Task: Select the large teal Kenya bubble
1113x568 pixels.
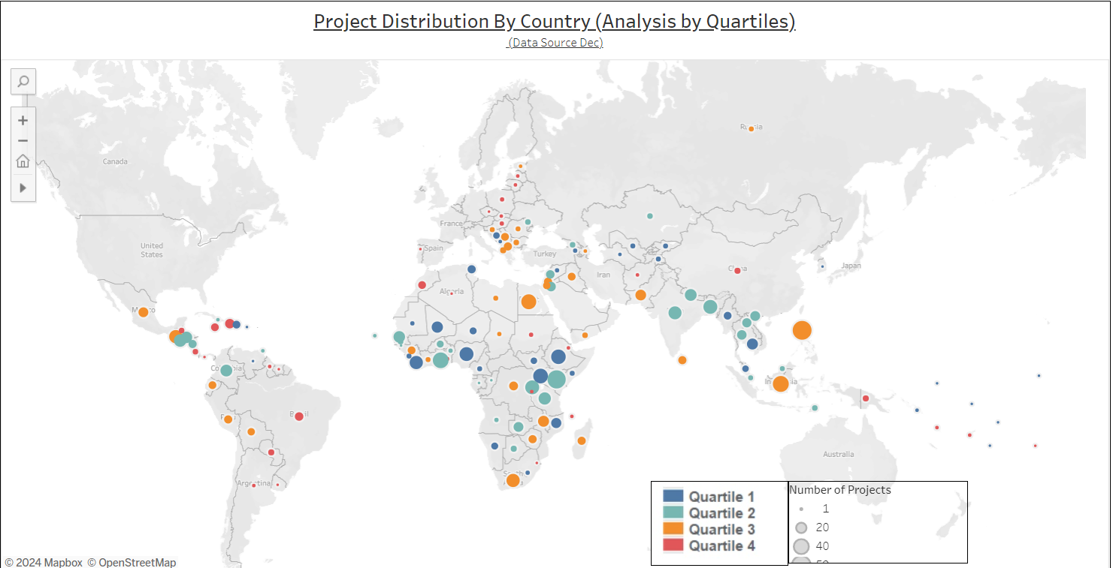Action: [556, 380]
